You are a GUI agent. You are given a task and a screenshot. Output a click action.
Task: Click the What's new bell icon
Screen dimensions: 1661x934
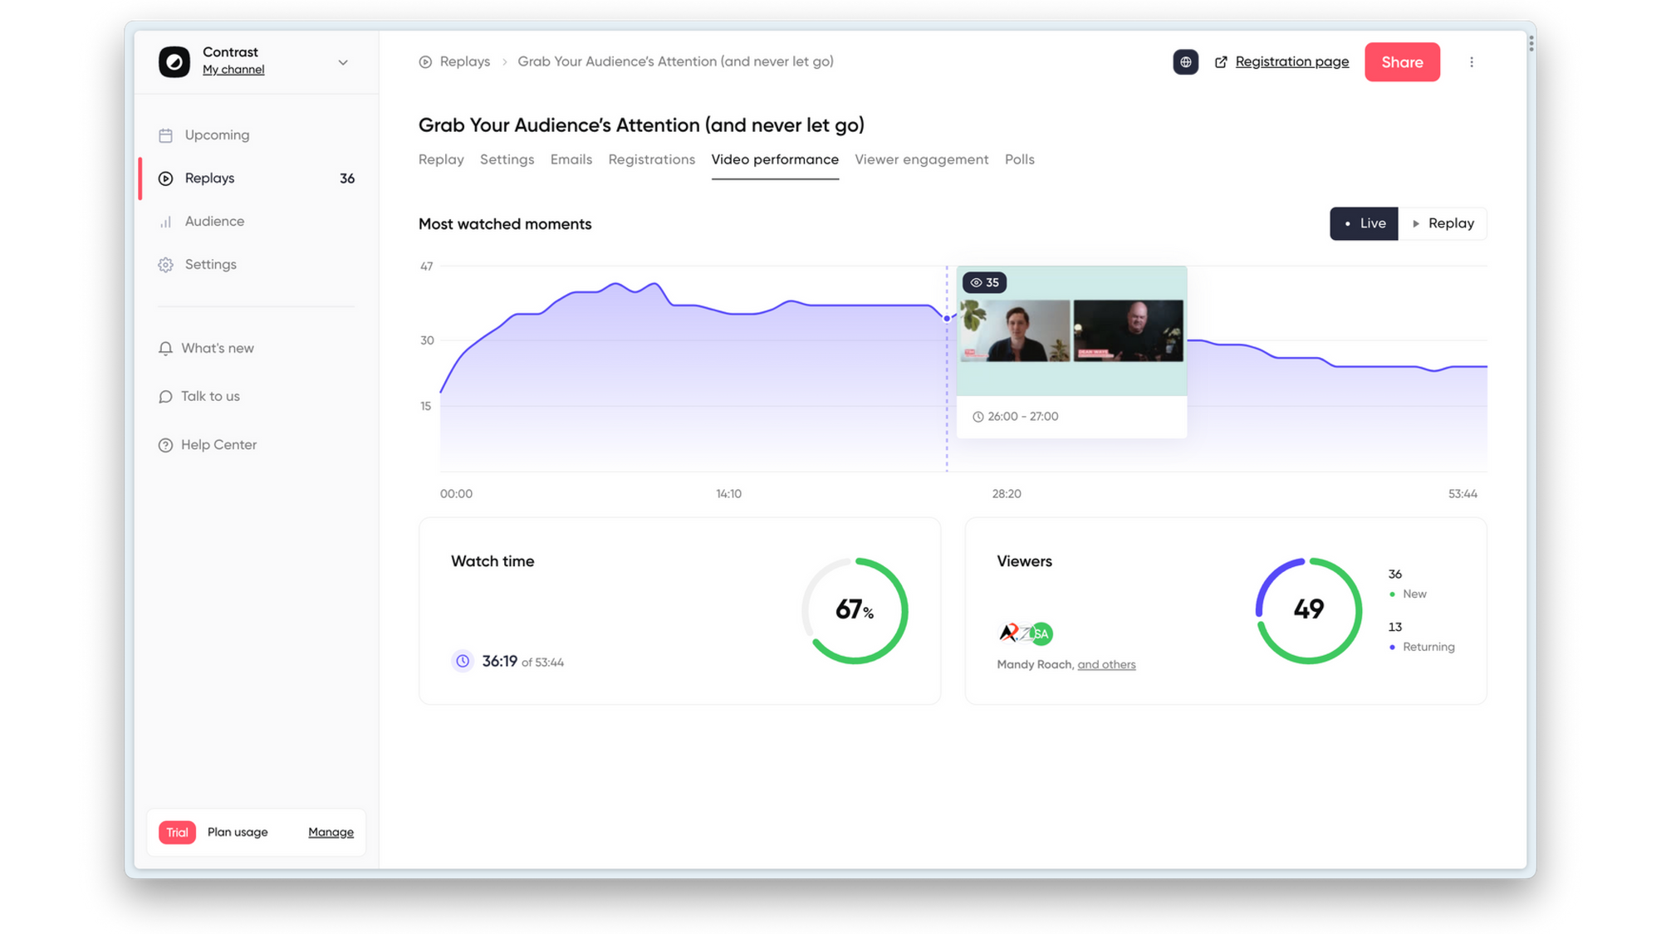(165, 348)
